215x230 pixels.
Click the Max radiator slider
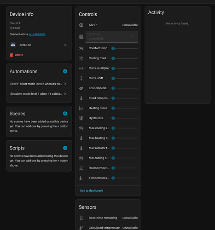pyautogui.click(x=124, y=148)
